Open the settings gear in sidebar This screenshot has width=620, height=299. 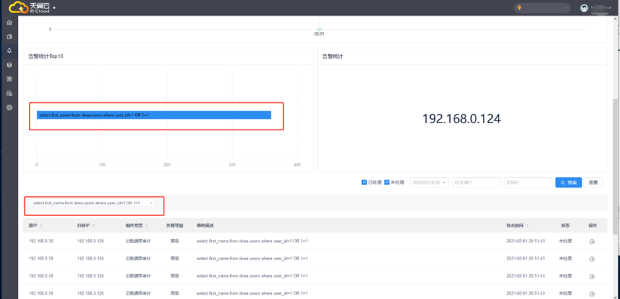(9, 107)
